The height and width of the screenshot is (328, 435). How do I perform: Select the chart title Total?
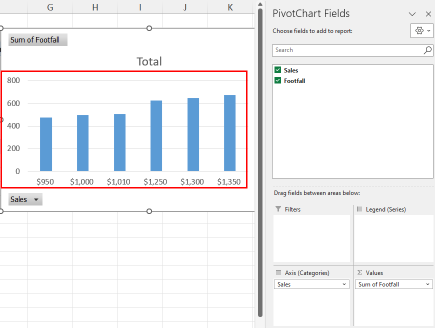[149, 61]
